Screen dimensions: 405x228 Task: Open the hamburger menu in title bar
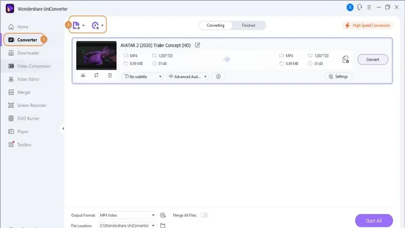[369, 7]
